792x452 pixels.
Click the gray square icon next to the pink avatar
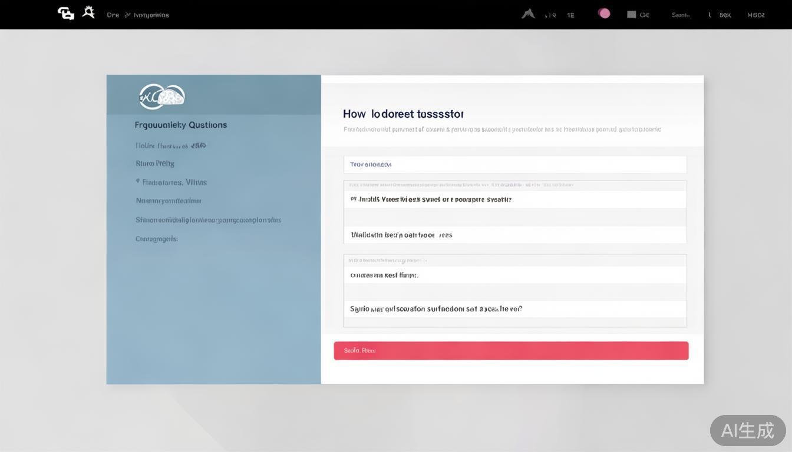(x=631, y=15)
